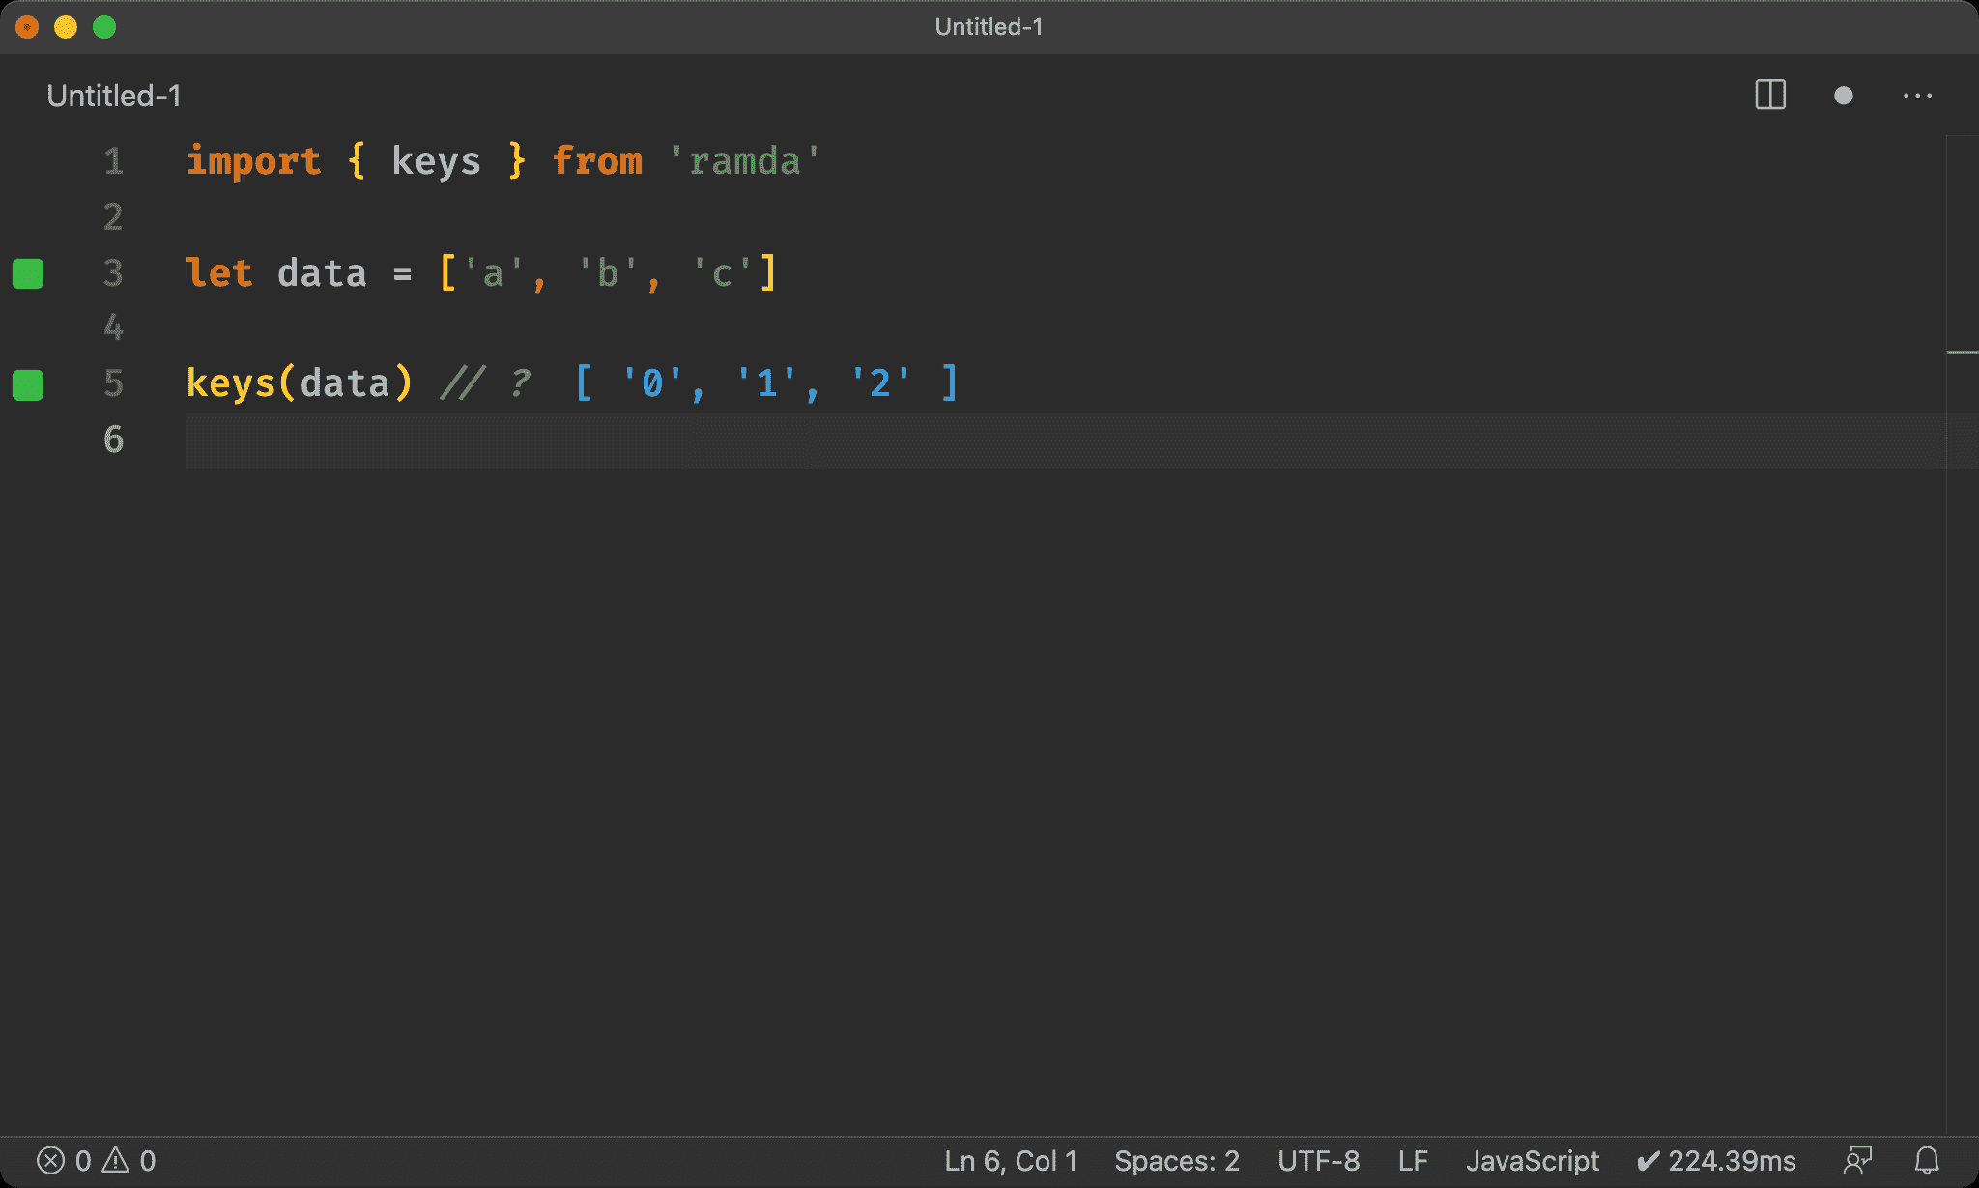Select language mode JavaScript

point(1533,1160)
